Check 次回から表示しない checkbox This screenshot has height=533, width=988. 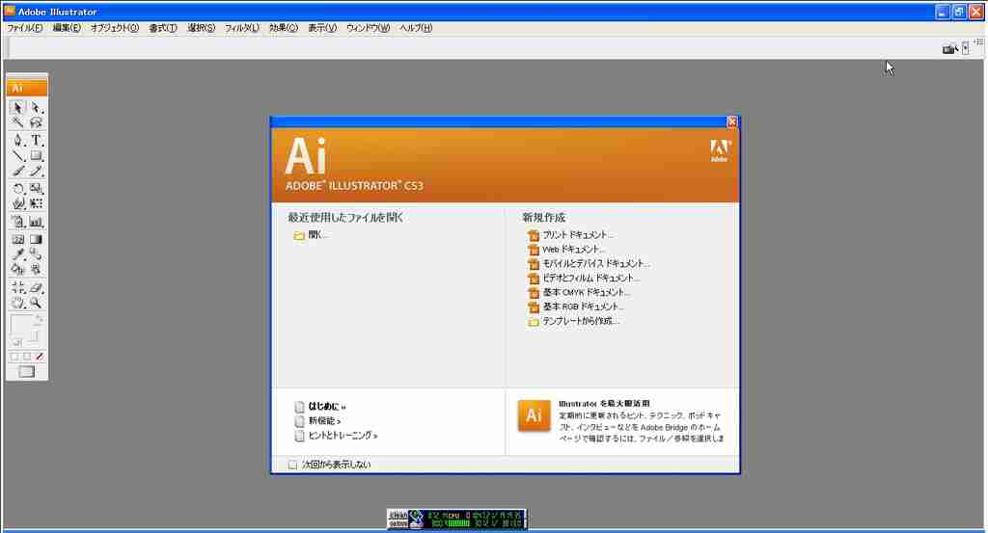[292, 465]
